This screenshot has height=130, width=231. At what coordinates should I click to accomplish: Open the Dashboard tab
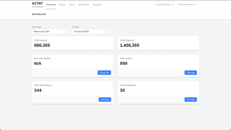(51, 5)
